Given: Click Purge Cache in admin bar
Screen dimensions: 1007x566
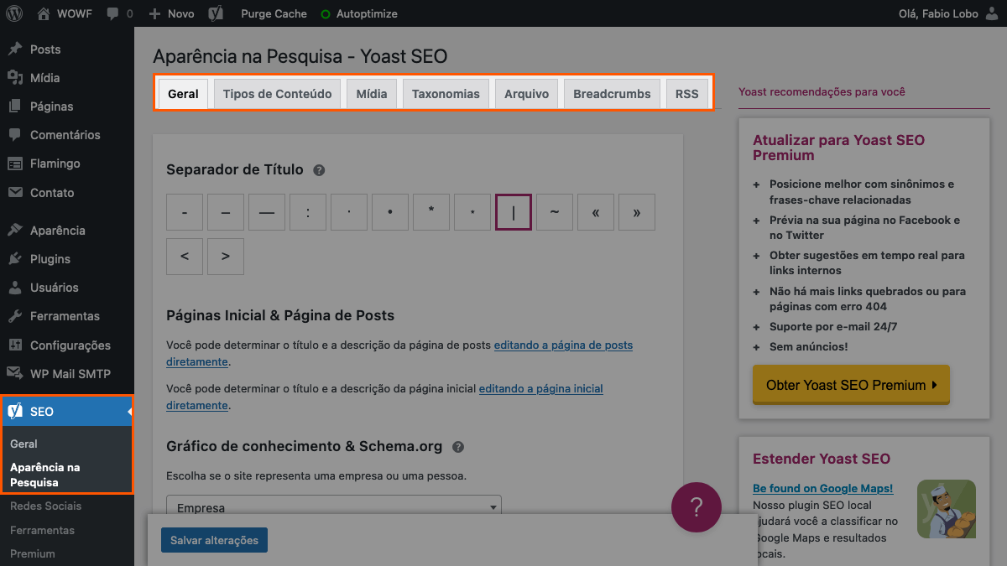Looking at the screenshot, I should [x=274, y=14].
